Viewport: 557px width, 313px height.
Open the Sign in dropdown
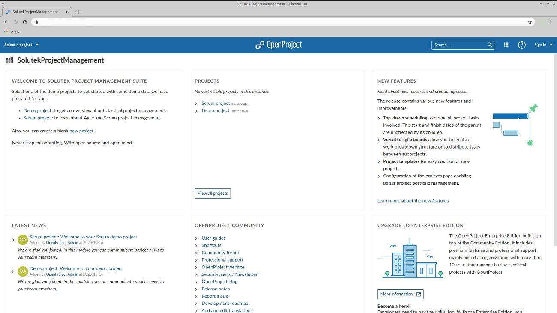point(543,45)
